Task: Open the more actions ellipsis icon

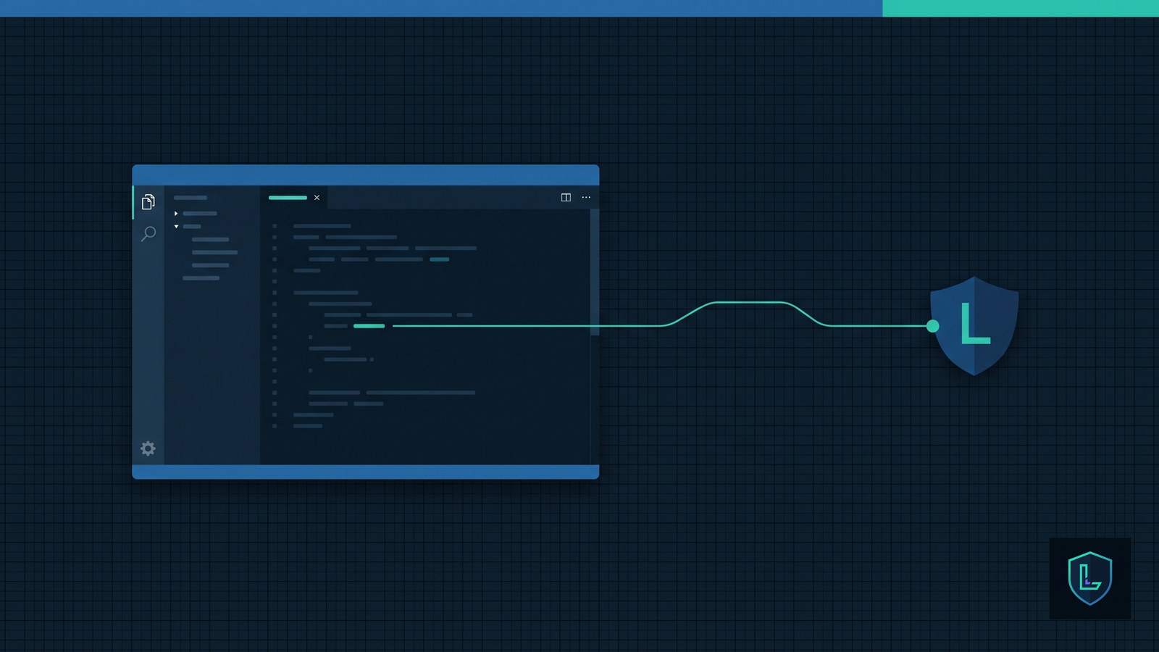Action: (x=586, y=197)
